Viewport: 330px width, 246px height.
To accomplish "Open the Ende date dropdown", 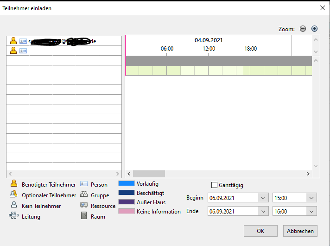I will coord(263,212).
